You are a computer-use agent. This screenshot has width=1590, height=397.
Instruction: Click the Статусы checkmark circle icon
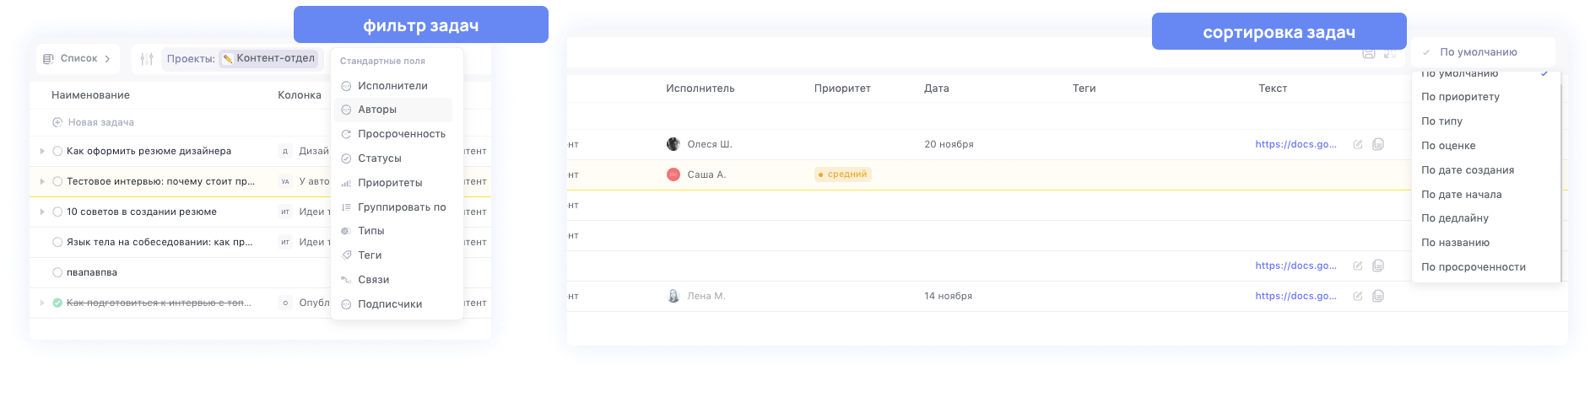coord(346,158)
